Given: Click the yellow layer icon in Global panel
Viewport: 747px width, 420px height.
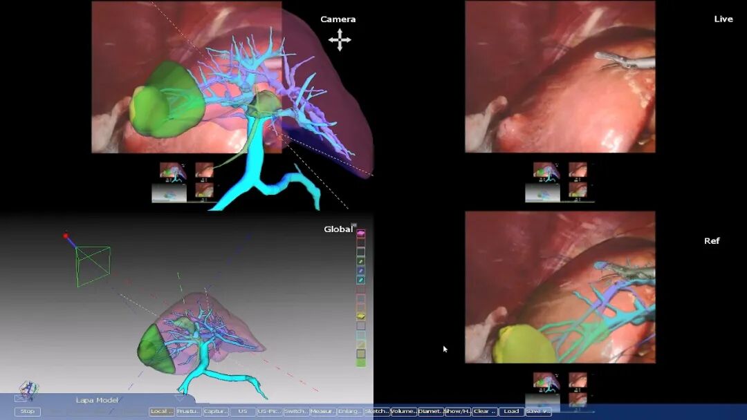Looking at the screenshot, I should tap(360, 316).
